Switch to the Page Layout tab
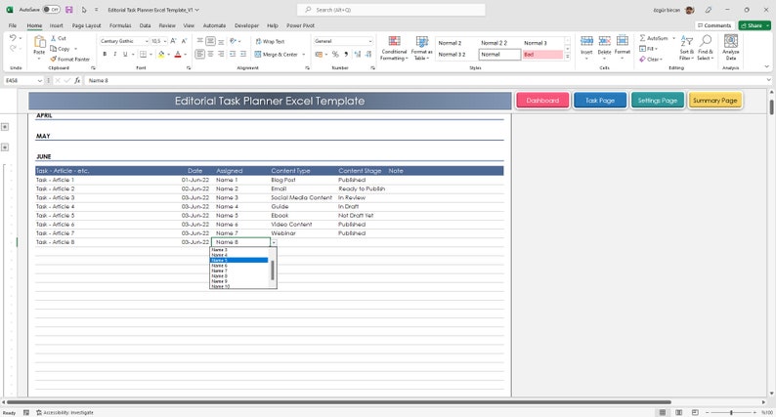The image size is (776, 417). 86,25
